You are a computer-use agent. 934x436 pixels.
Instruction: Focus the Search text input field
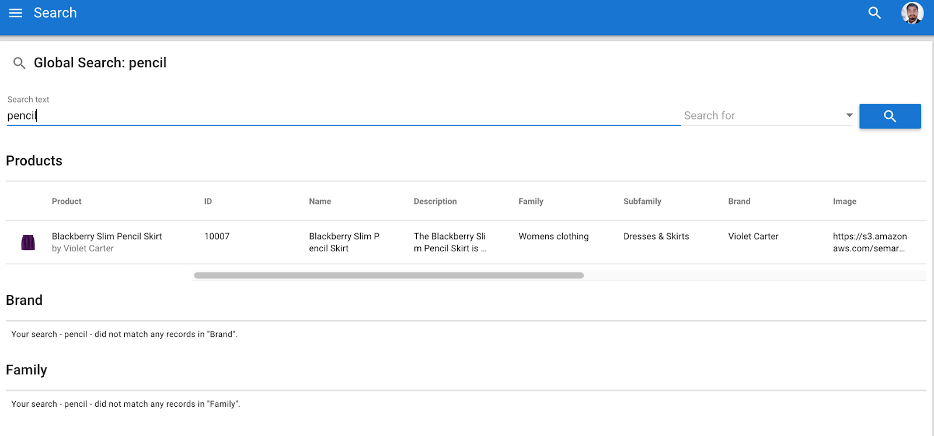[x=343, y=115]
